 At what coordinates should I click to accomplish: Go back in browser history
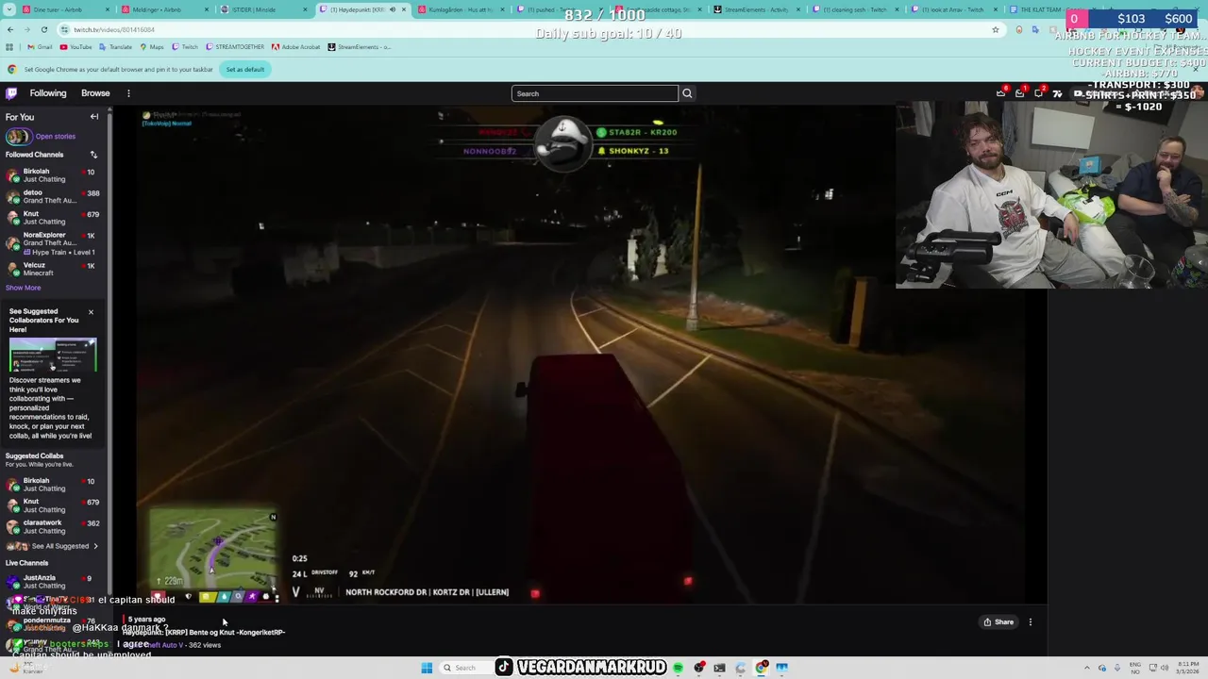click(10, 29)
